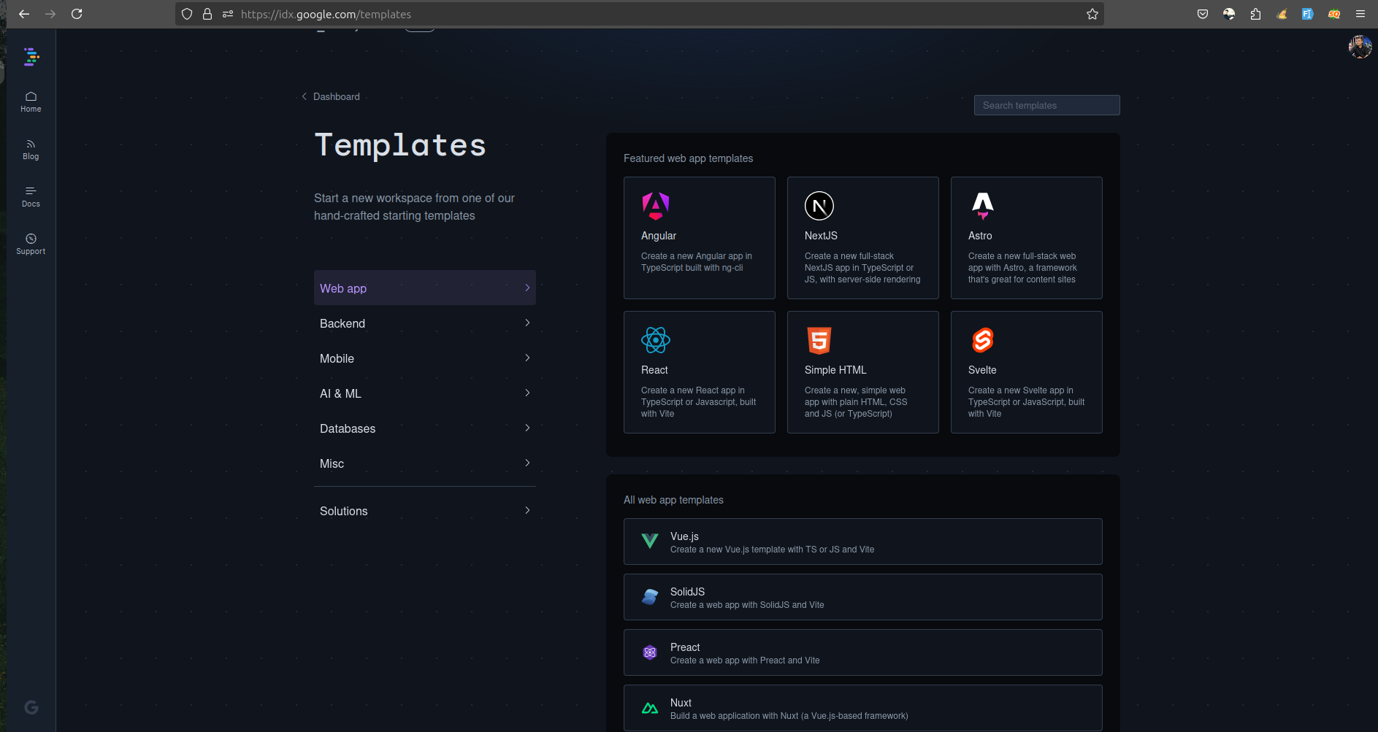1378x732 pixels.
Task: Open the Svelte template title
Action: click(982, 370)
